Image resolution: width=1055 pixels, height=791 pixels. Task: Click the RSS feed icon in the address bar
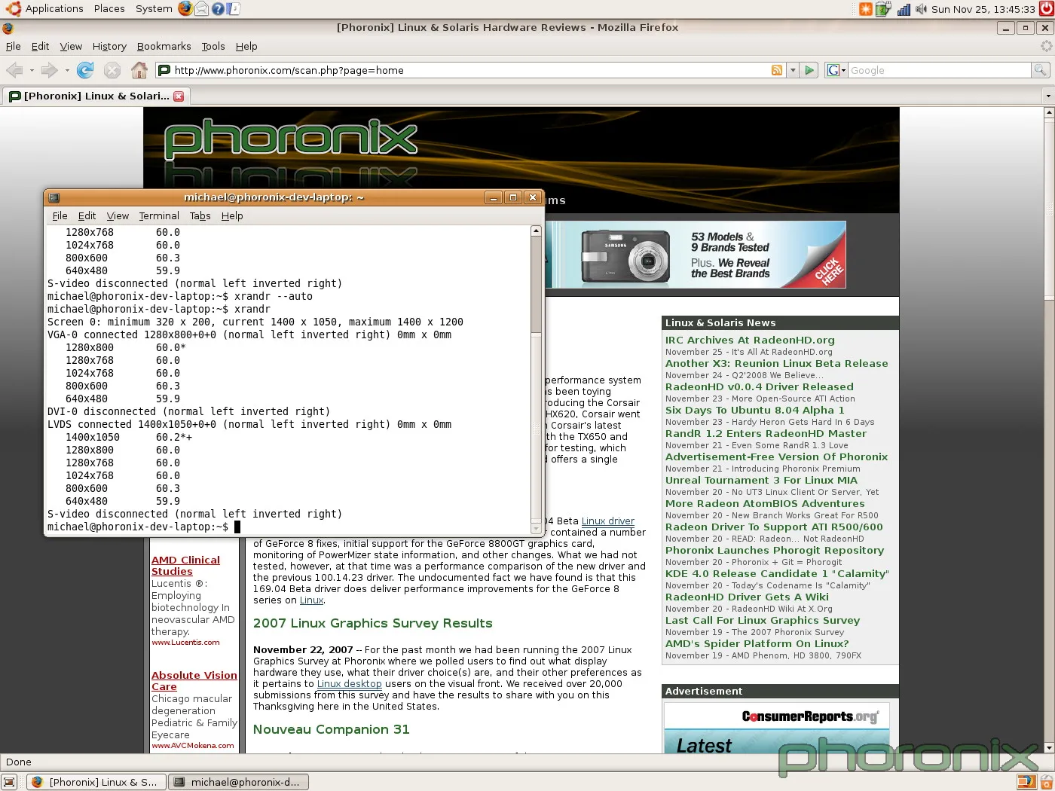[777, 70]
